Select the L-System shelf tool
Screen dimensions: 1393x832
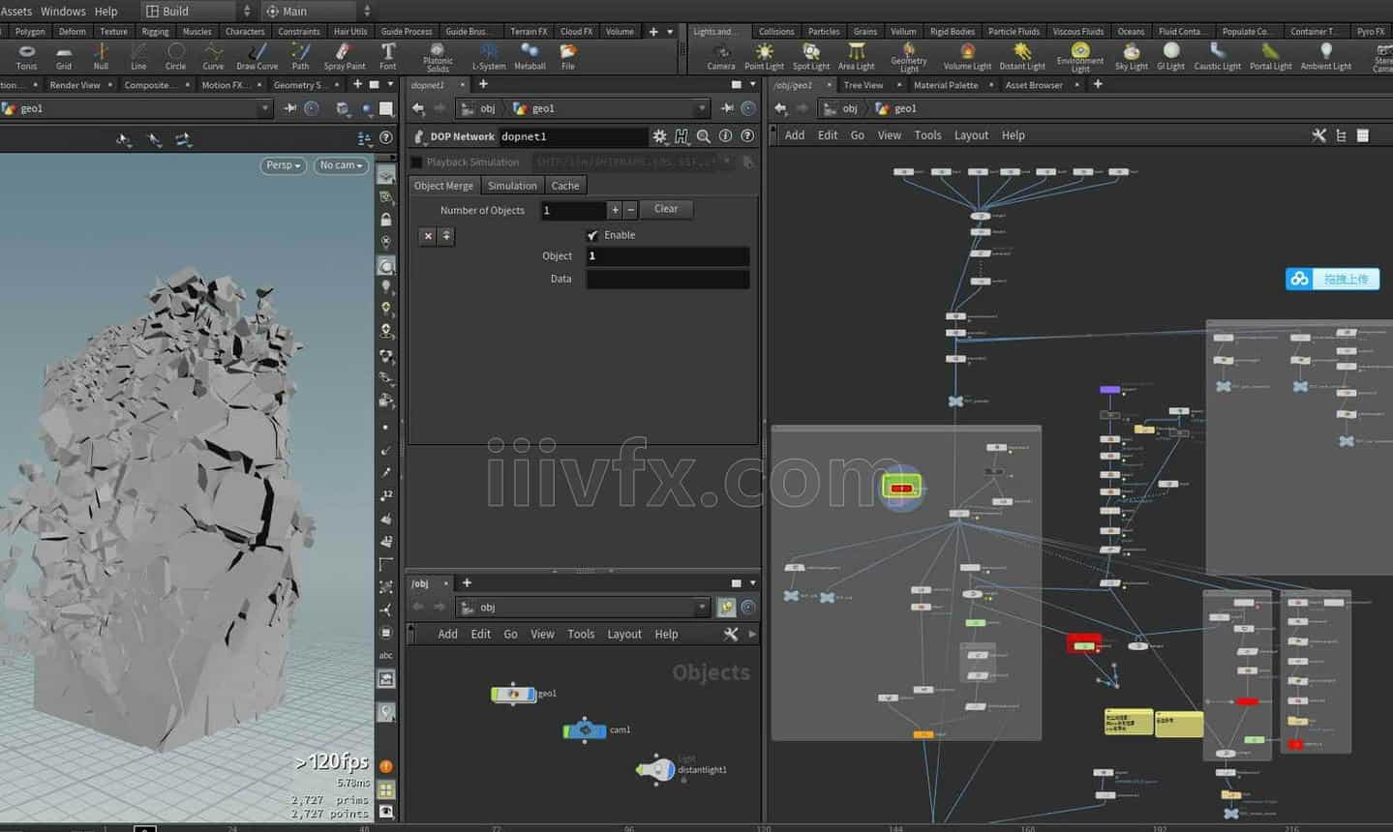point(489,56)
